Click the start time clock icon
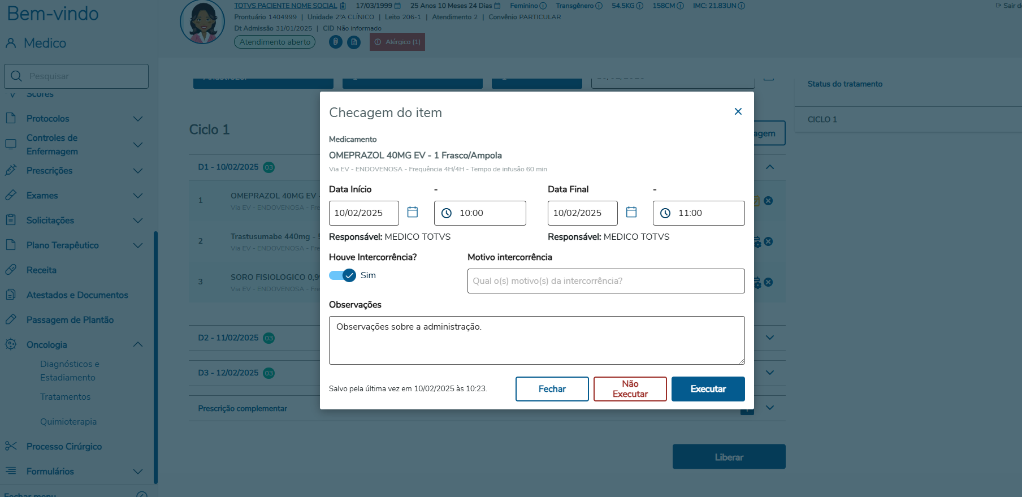The image size is (1022, 497). [447, 213]
